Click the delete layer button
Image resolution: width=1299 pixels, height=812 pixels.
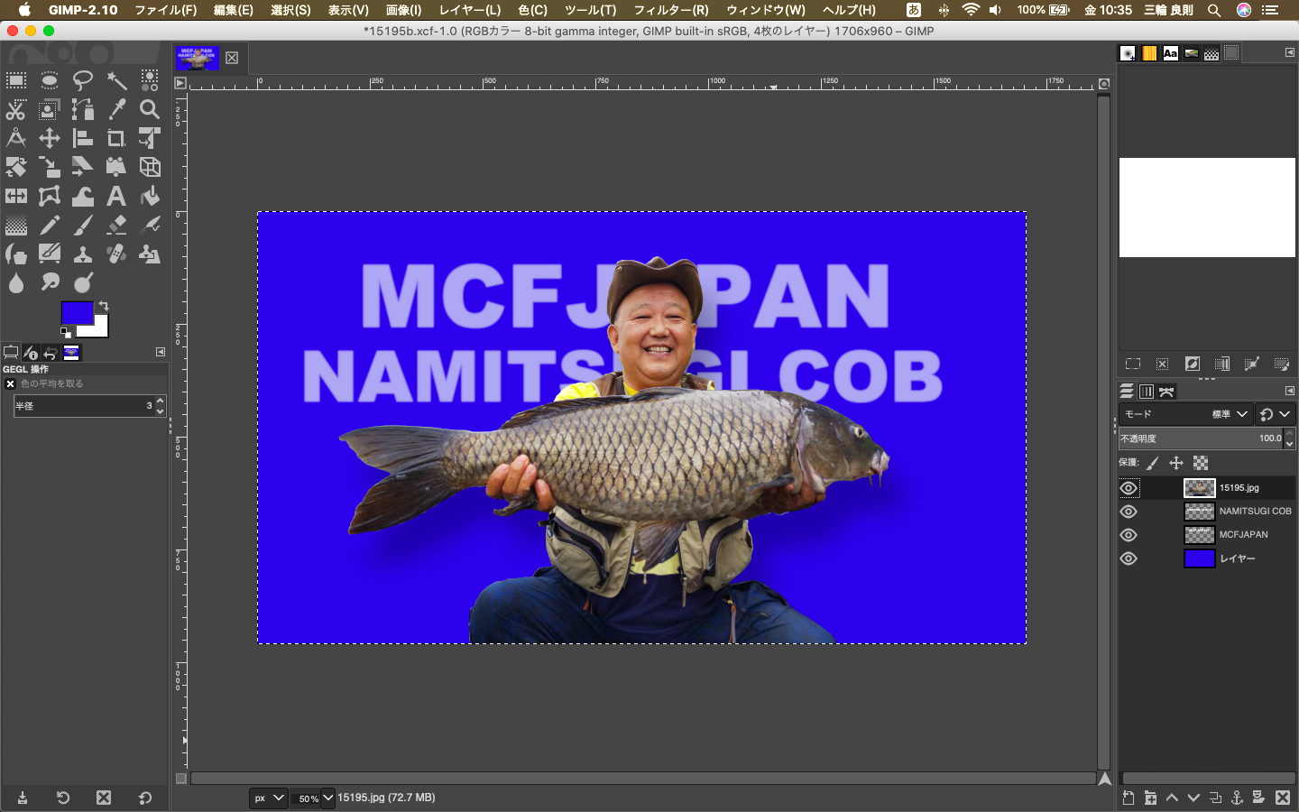pyautogui.click(x=1282, y=798)
